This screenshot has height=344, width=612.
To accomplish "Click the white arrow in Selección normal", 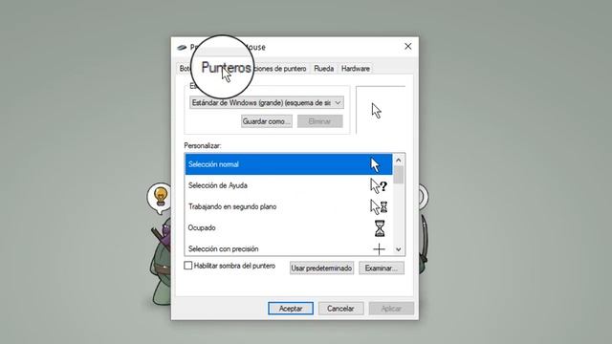I will (375, 164).
